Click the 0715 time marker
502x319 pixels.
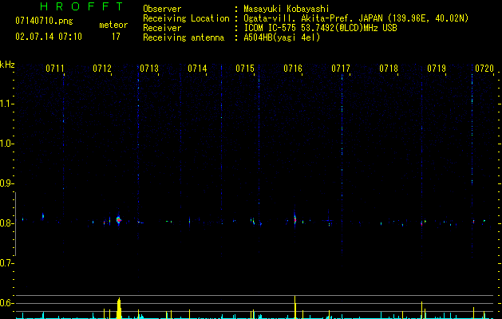[x=245, y=69]
